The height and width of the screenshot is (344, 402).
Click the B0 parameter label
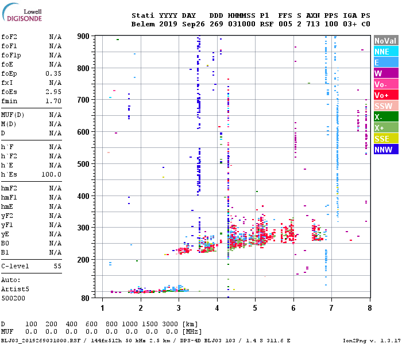5,243
